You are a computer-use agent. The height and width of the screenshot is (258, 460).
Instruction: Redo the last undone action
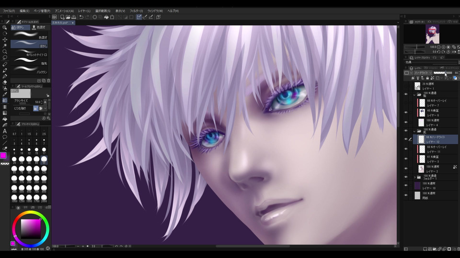pyautogui.click(x=87, y=17)
